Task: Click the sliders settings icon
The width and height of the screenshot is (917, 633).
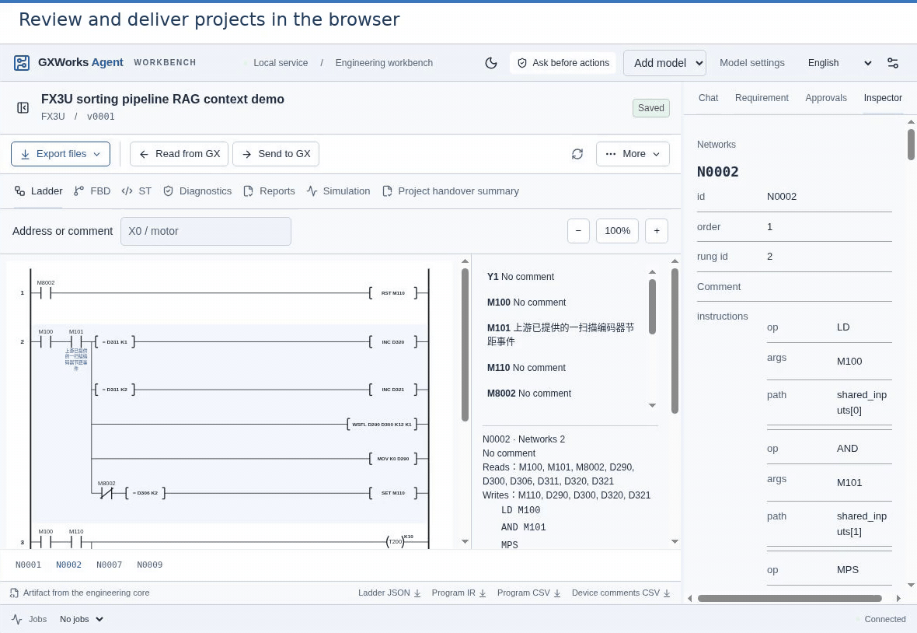Action: (893, 62)
